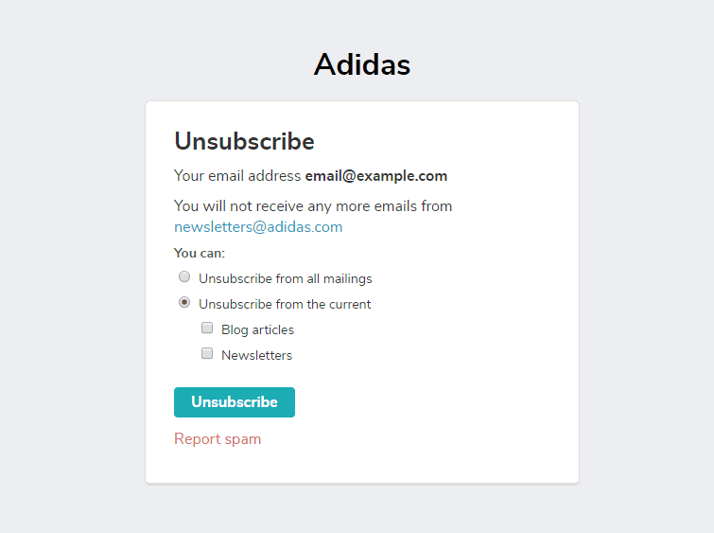This screenshot has height=533, width=714.
Task: Open the Report spam link
Action: 218,439
